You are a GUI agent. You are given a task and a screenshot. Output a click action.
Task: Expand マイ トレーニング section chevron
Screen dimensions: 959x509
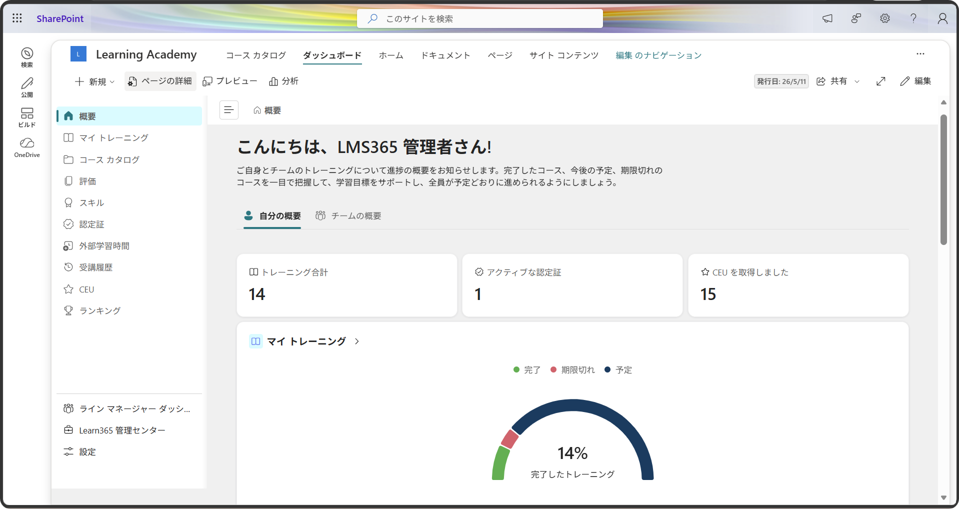click(357, 341)
